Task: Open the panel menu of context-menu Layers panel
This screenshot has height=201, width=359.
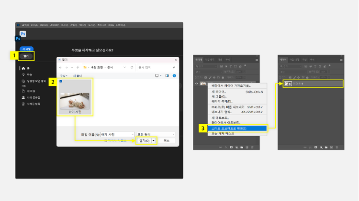Action: [257, 60]
